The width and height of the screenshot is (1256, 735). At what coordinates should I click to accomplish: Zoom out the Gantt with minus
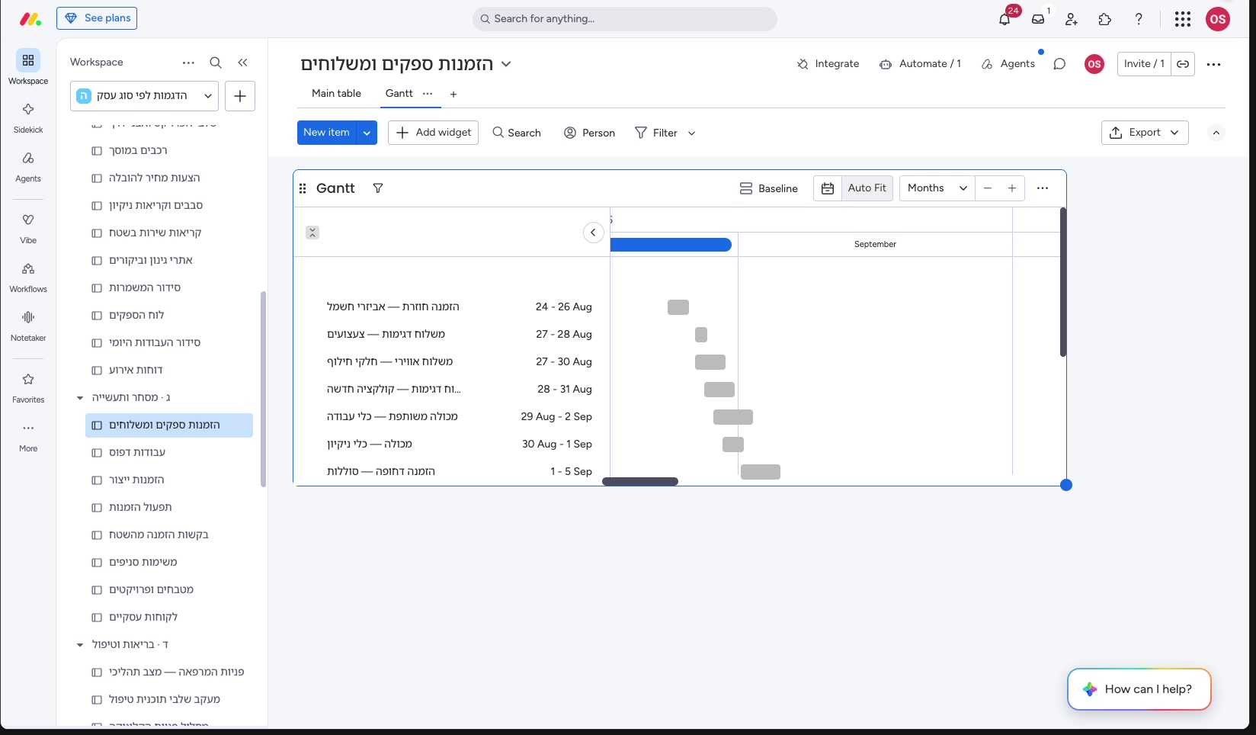click(x=988, y=188)
